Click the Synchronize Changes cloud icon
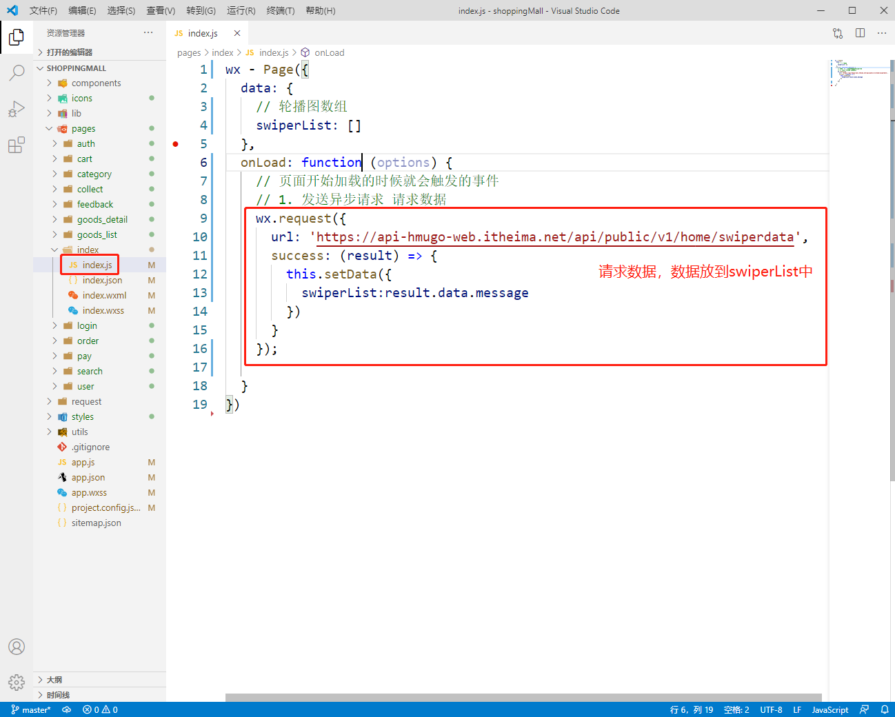Viewport: 895px width, 717px height. point(67,709)
